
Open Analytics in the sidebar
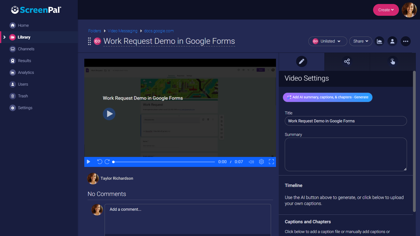point(26,73)
